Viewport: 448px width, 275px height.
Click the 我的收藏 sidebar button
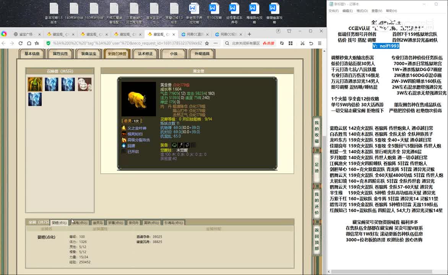[x=317, y=132]
